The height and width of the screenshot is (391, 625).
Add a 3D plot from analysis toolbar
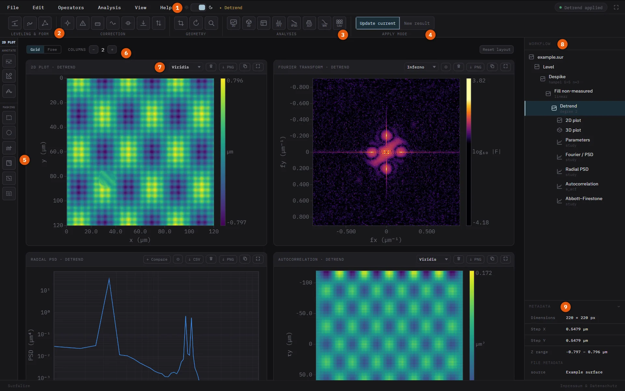tap(249, 23)
